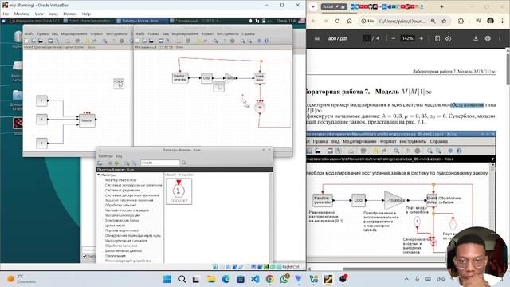Open the Chrome profile avatar
The image size is (510, 287).
(x=491, y=21)
